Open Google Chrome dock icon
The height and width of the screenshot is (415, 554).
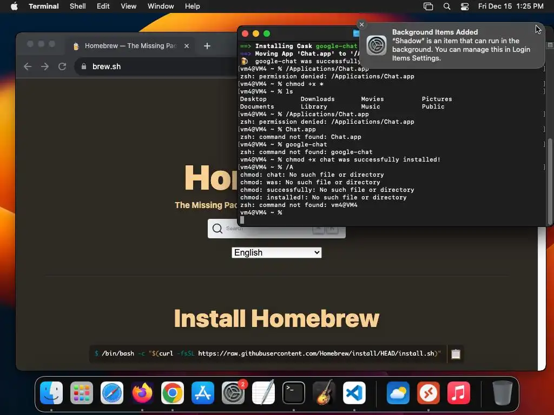pos(173,393)
